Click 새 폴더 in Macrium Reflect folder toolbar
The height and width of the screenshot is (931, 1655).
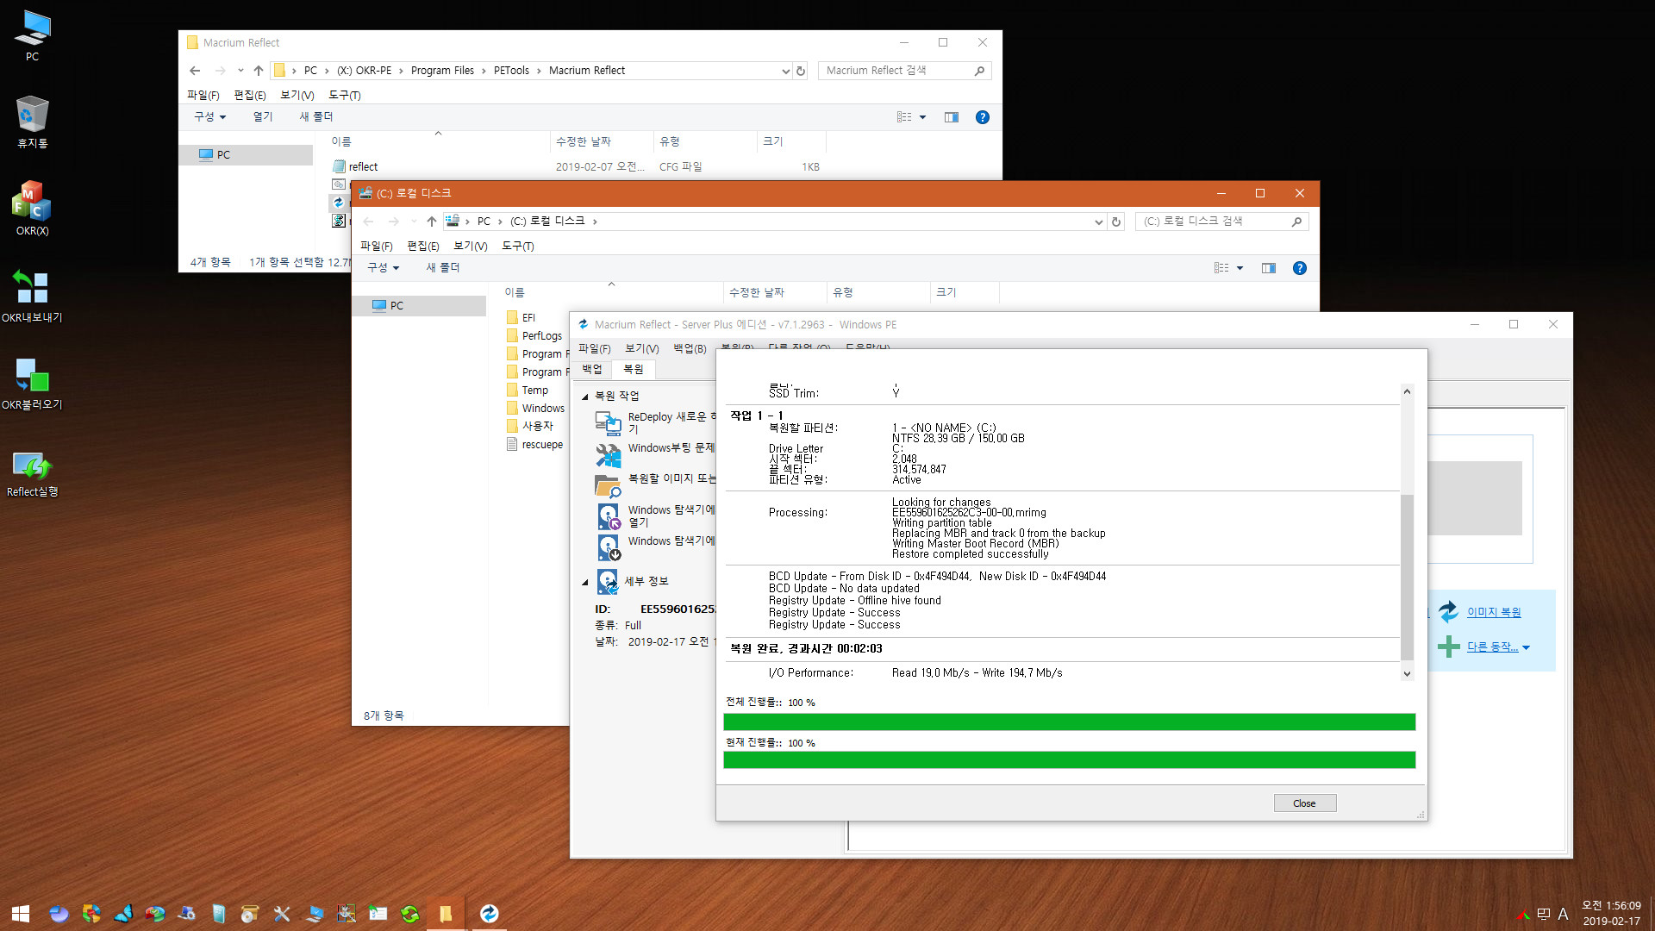pos(316,116)
